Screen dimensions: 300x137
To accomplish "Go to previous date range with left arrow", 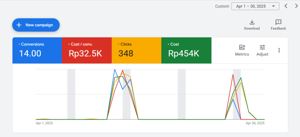I will (286, 6).
